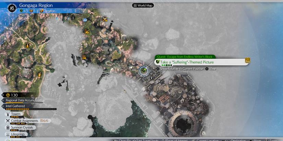Viewport: 283px width, 141px height.
Task: Click the Lv. Any badge on the quest banner
Action: (247, 61)
